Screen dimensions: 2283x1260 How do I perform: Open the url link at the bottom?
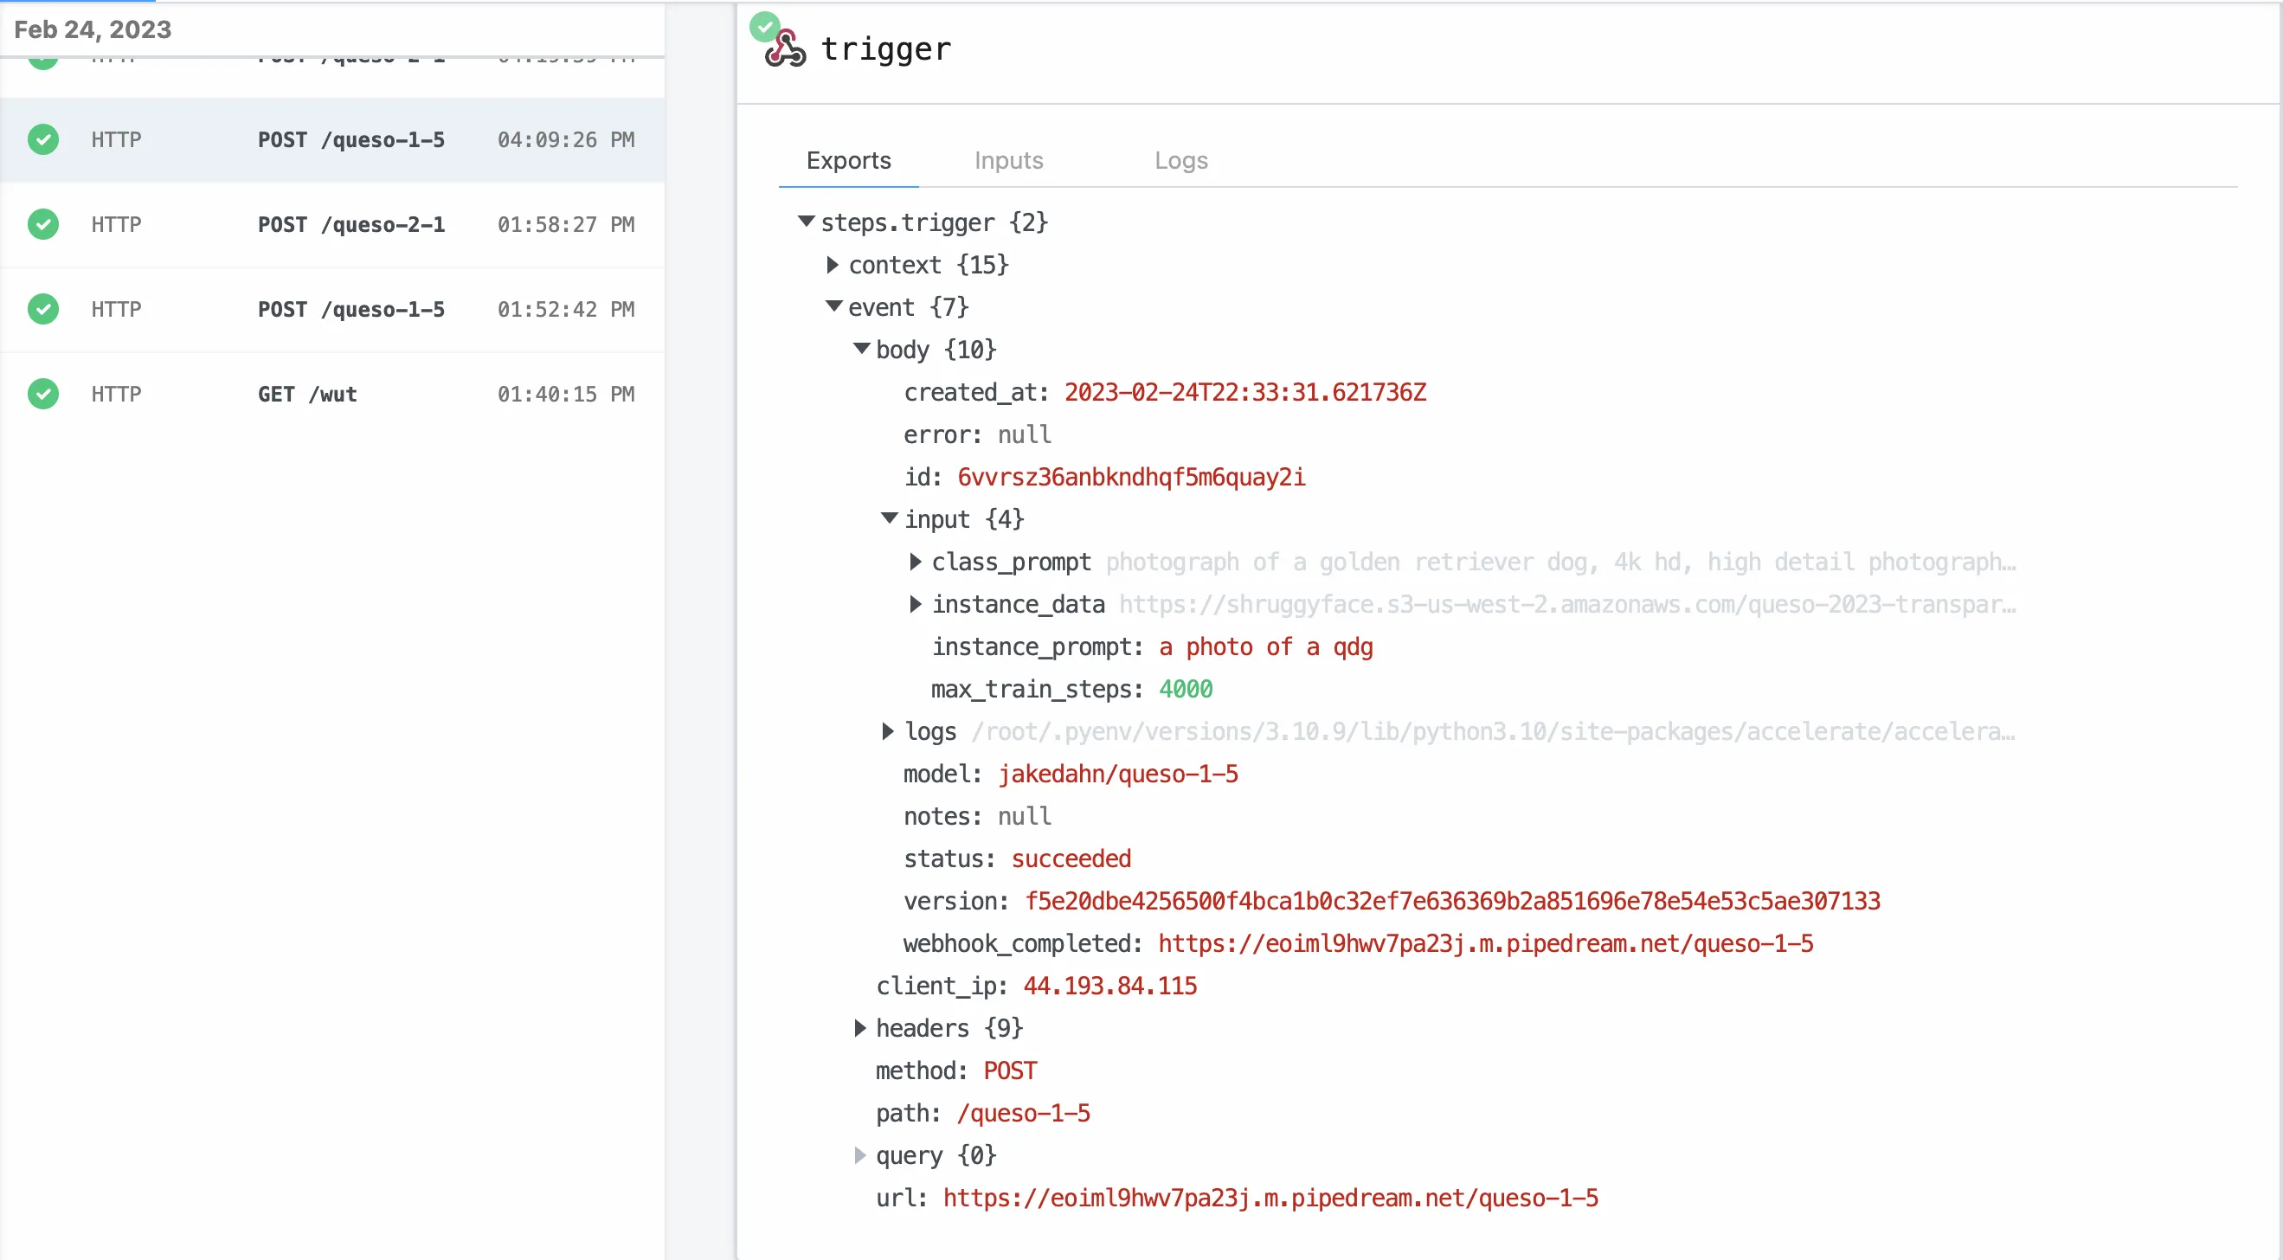1271,1198
